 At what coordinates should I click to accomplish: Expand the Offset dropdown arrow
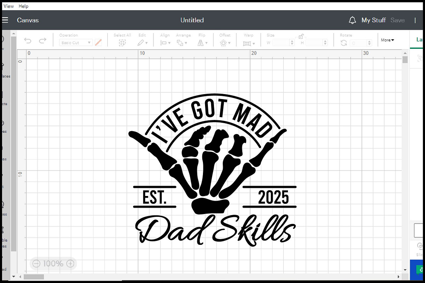[x=229, y=43]
